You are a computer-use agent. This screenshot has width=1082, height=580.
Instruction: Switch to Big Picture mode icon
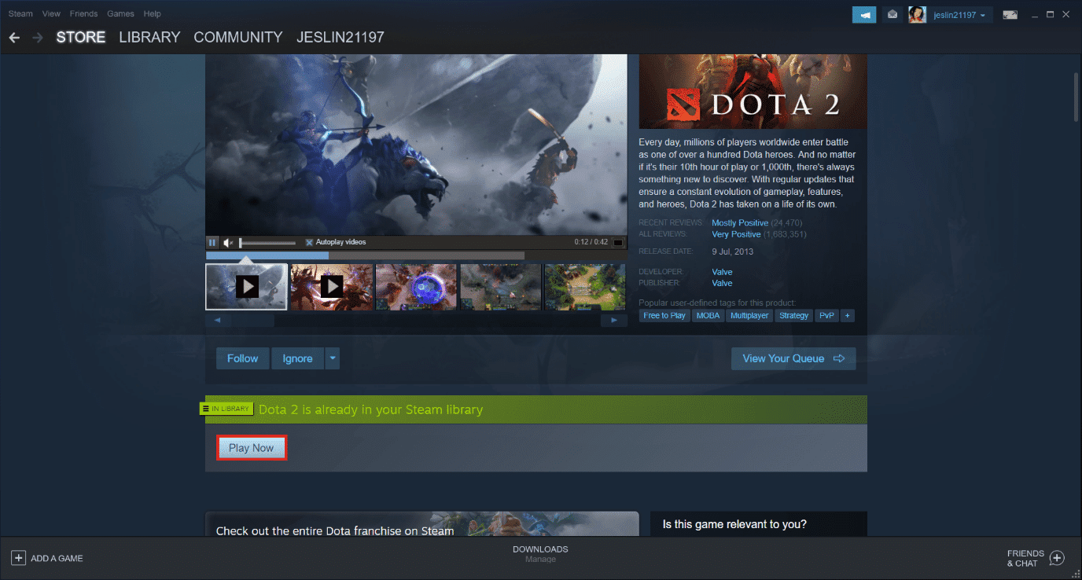click(x=1010, y=14)
